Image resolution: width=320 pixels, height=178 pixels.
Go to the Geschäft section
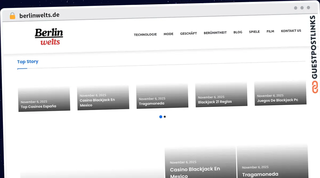point(188,33)
